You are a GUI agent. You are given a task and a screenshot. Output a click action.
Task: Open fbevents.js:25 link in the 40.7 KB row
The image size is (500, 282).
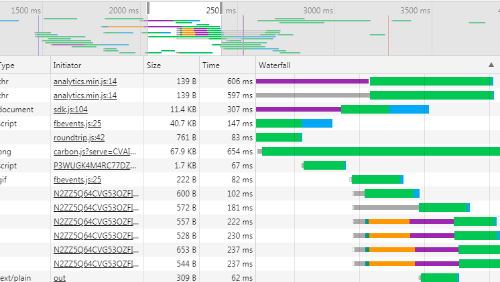tap(77, 123)
